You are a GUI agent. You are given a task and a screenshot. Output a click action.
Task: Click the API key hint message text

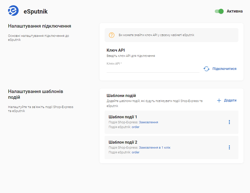tap(156, 35)
